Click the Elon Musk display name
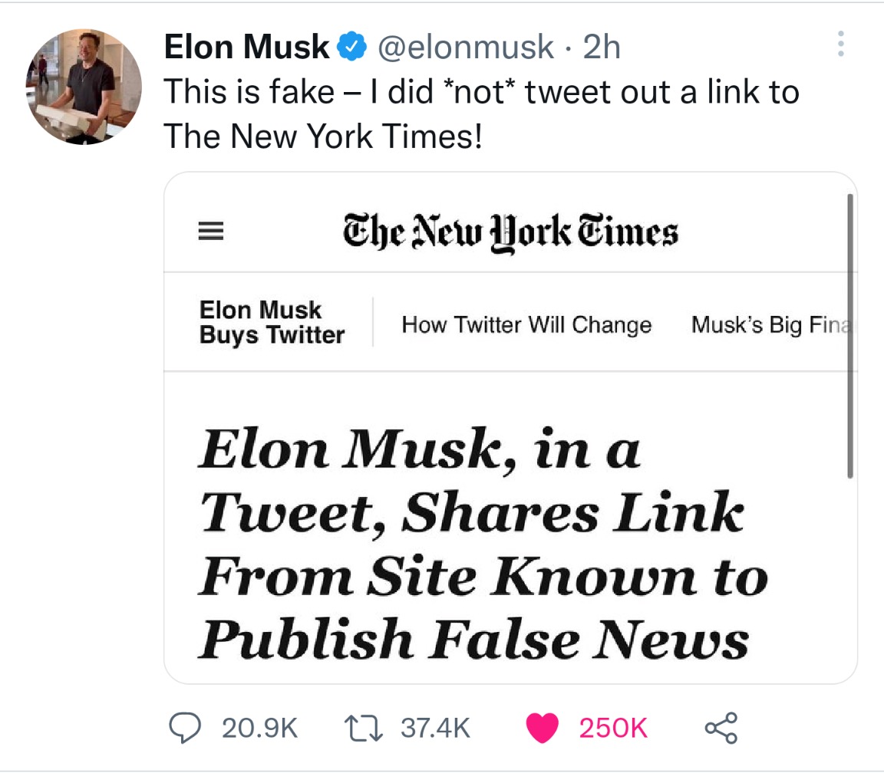 pyautogui.click(x=246, y=48)
